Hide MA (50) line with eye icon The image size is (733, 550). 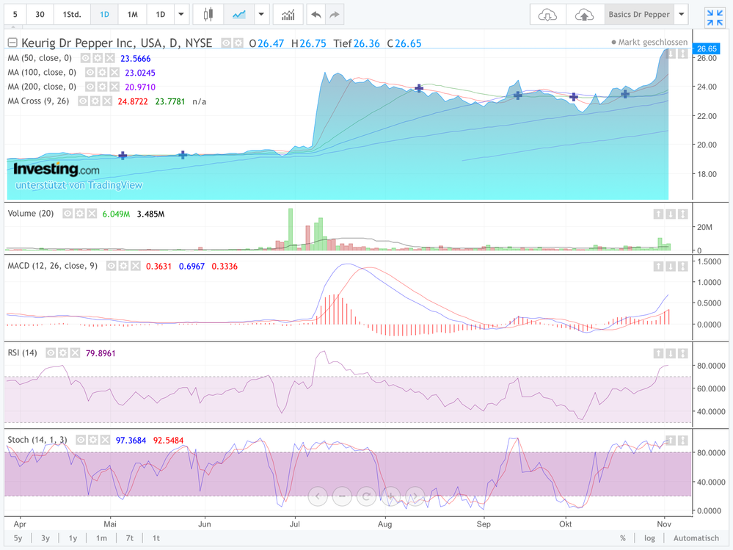click(x=85, y=58)
